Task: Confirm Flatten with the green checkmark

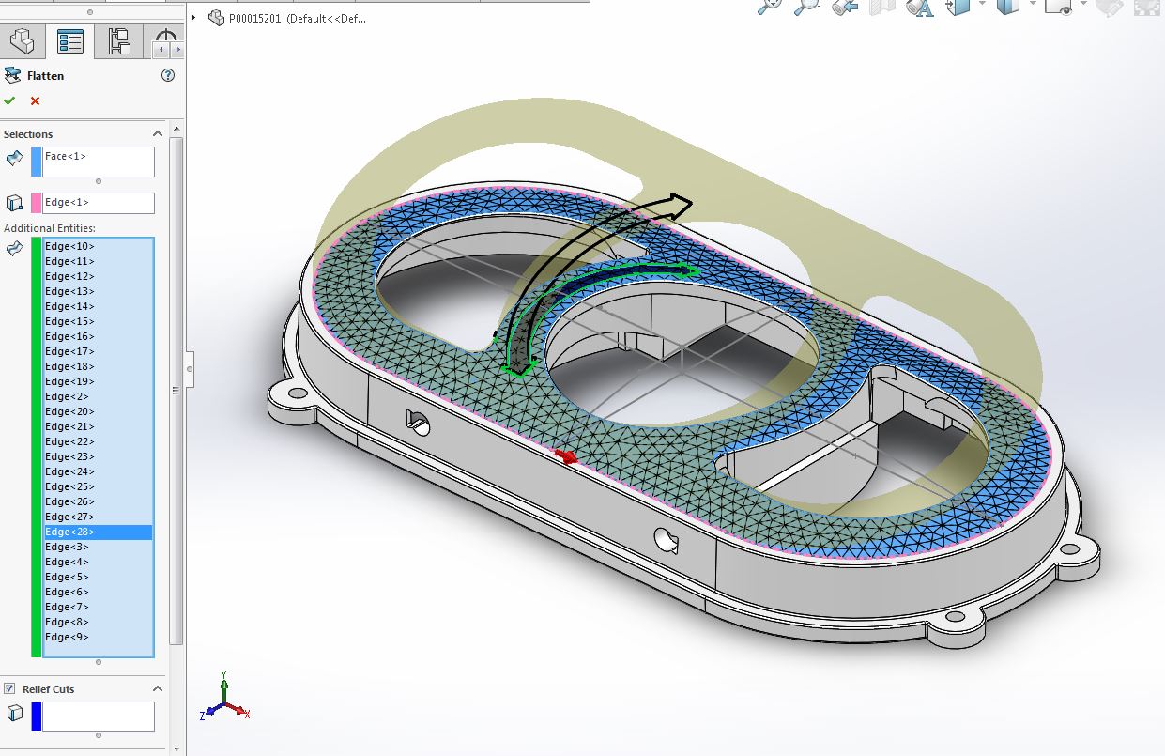Action: tap(9, 100)
